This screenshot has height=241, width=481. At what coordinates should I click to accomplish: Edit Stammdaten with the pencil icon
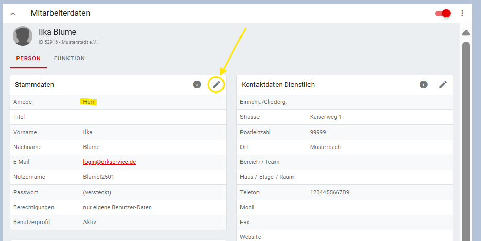pyautogui.click(x=216, y=84)
